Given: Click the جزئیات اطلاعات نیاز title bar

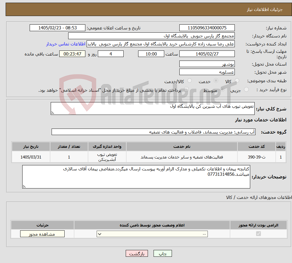Looking at the screenshot, I should tap(149, 9).
